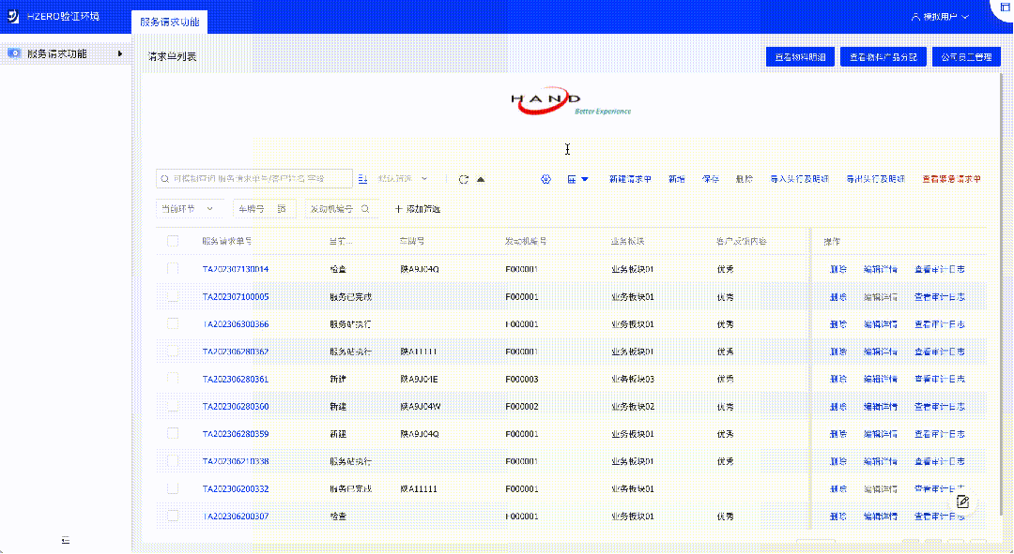Select the checkbox for row TA202306280361

173,379
